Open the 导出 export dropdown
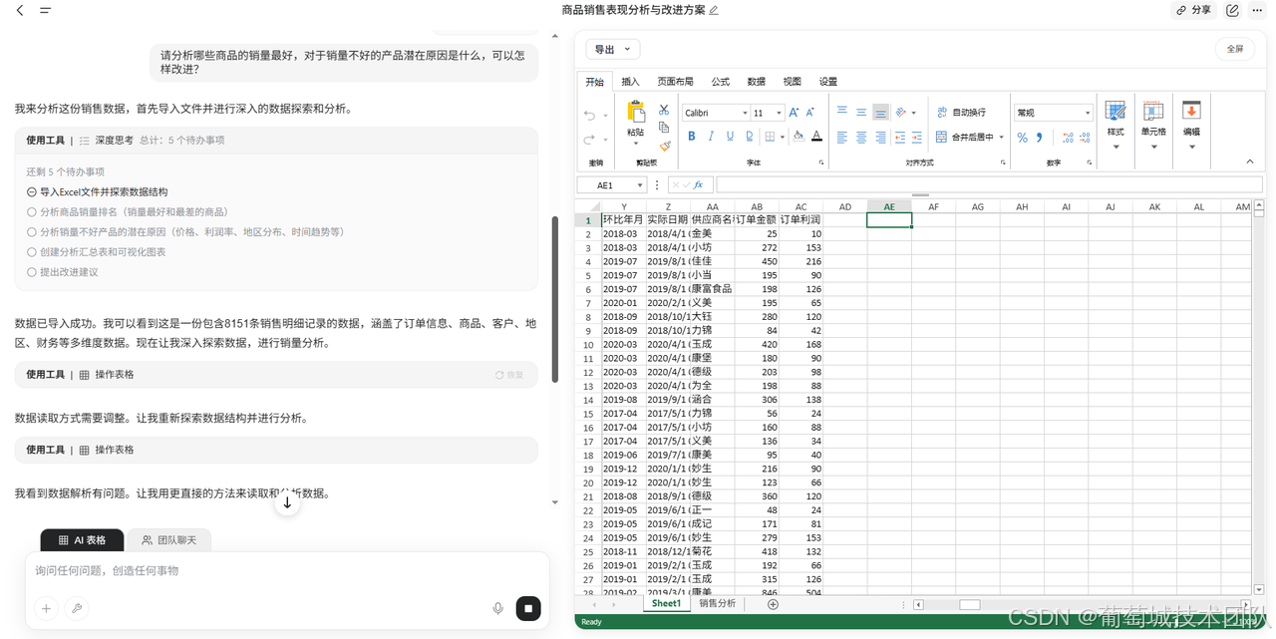The height and width of the screenshot is (639, 1276). coord(606,48)
